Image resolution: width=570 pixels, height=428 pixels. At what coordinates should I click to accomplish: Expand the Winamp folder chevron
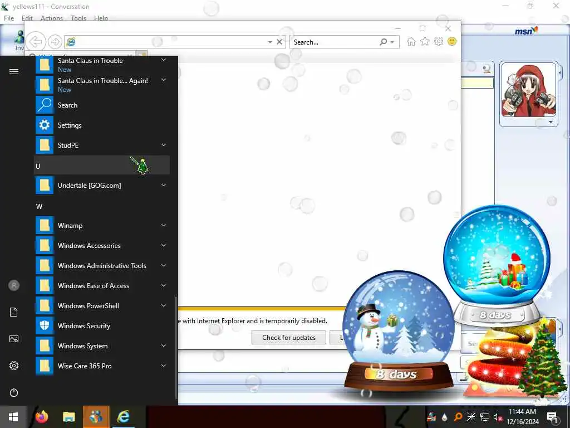tap(164, 225)
